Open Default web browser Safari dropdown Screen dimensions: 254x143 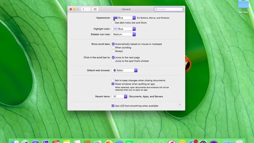click(x=125, y=70)
